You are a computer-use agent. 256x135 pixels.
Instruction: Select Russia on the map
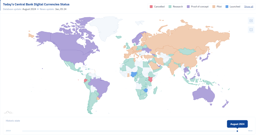click(x=188, y=37)
